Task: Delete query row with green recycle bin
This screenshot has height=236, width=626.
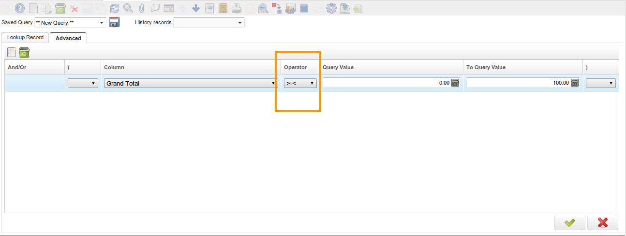Action: point(24,52)
